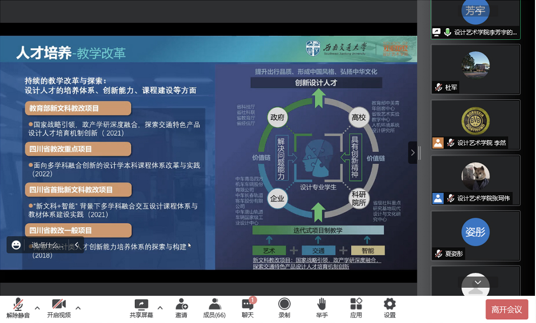Click the 企业 circle in diagram
Viewport: 536px width, 323px height.
(x=277, y=199)
